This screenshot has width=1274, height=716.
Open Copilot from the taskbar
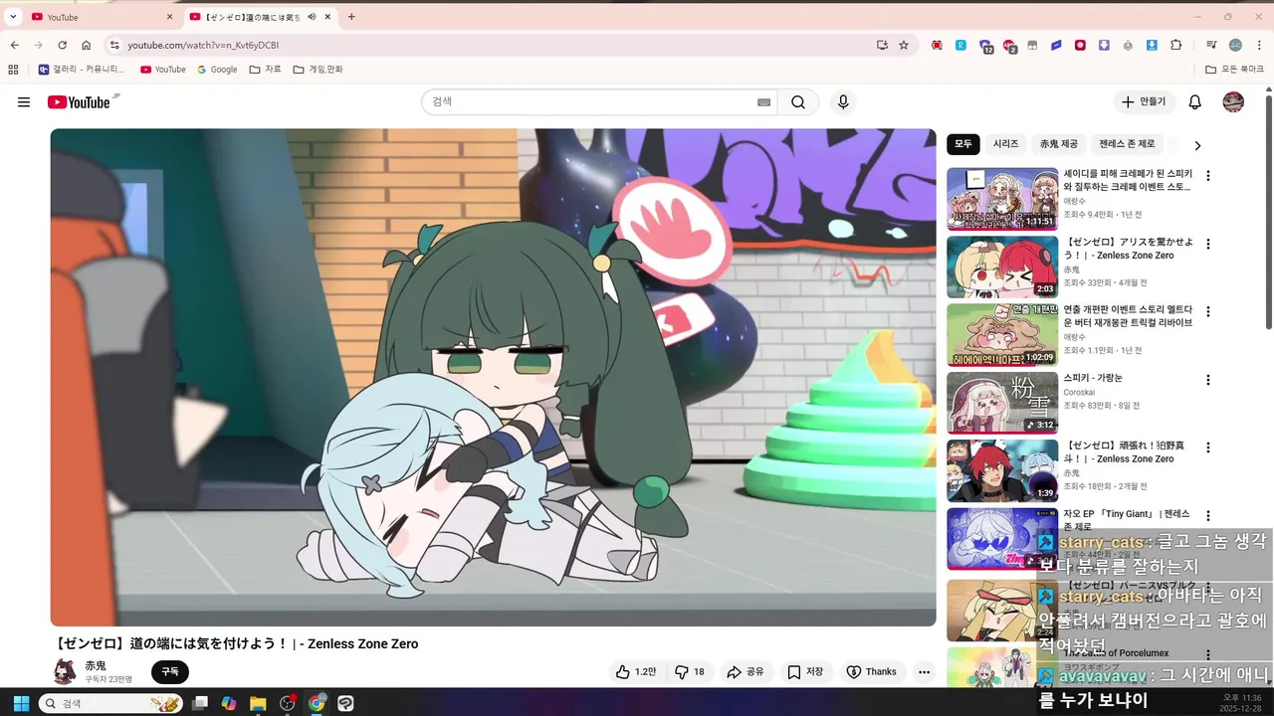(229, 703)
